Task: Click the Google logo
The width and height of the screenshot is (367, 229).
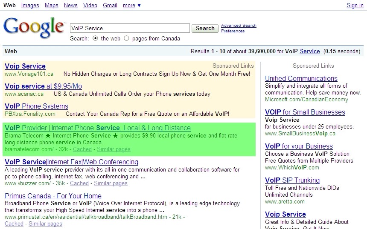Action: pyautogui.click(x=34, y=28)
